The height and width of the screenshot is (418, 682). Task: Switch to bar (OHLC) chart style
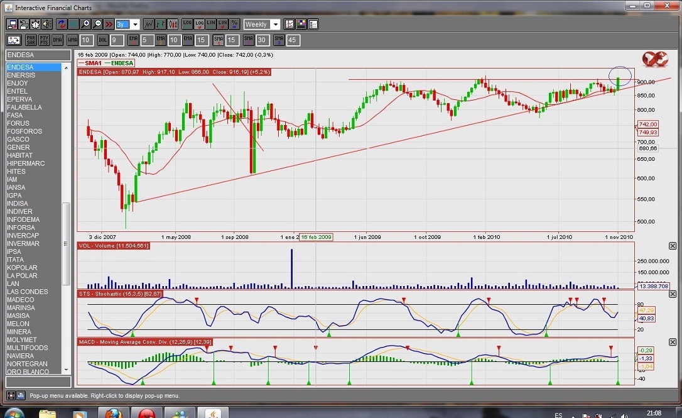point(161,25)
